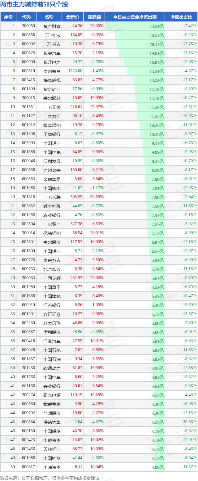Select the stock name 兴业银行
The width and height of the screenshot is (198, 481).
click(52, 386)
